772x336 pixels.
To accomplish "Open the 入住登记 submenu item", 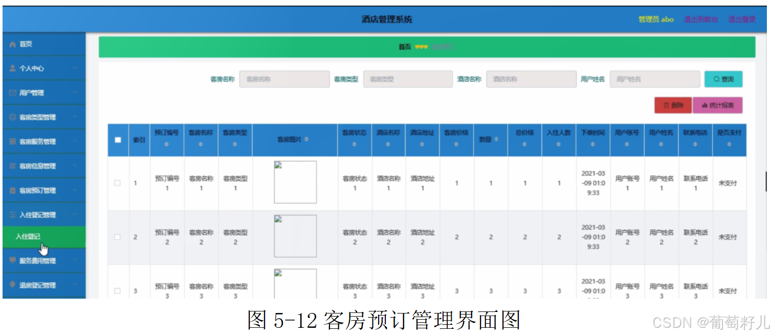I will click(x=29, y=237).
